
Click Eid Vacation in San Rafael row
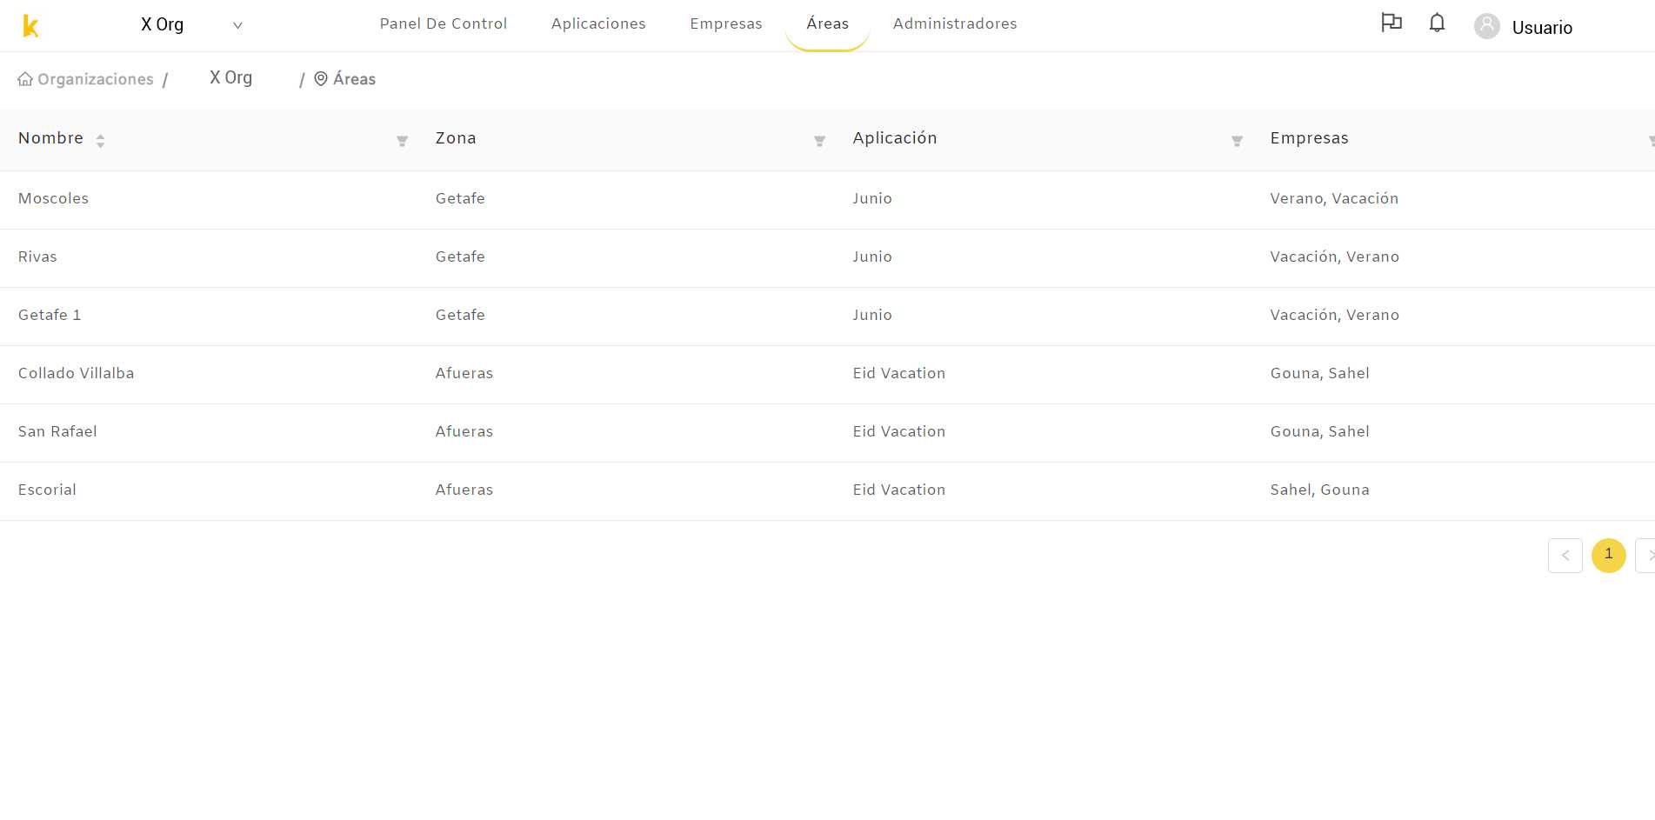pos(899,431)
